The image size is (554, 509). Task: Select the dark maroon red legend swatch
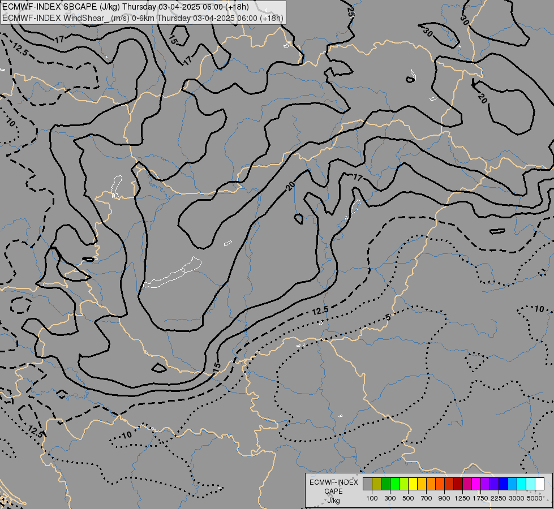(458, 484)
